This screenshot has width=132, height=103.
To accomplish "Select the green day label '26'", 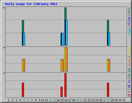I will [x=104, y=100].
